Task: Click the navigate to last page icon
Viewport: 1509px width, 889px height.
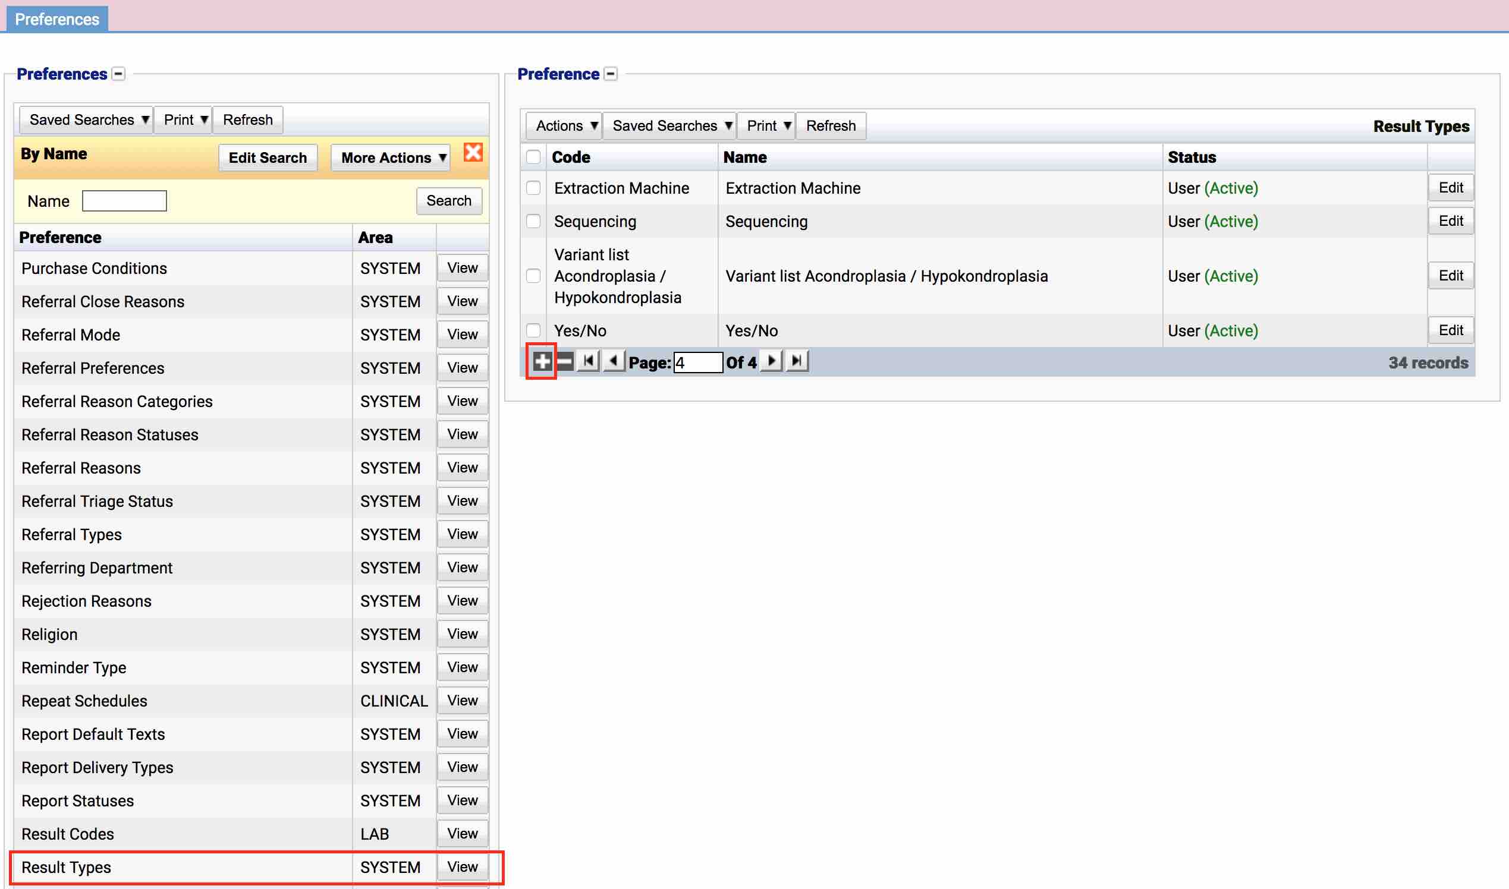Action: click(x=797, y=361)
